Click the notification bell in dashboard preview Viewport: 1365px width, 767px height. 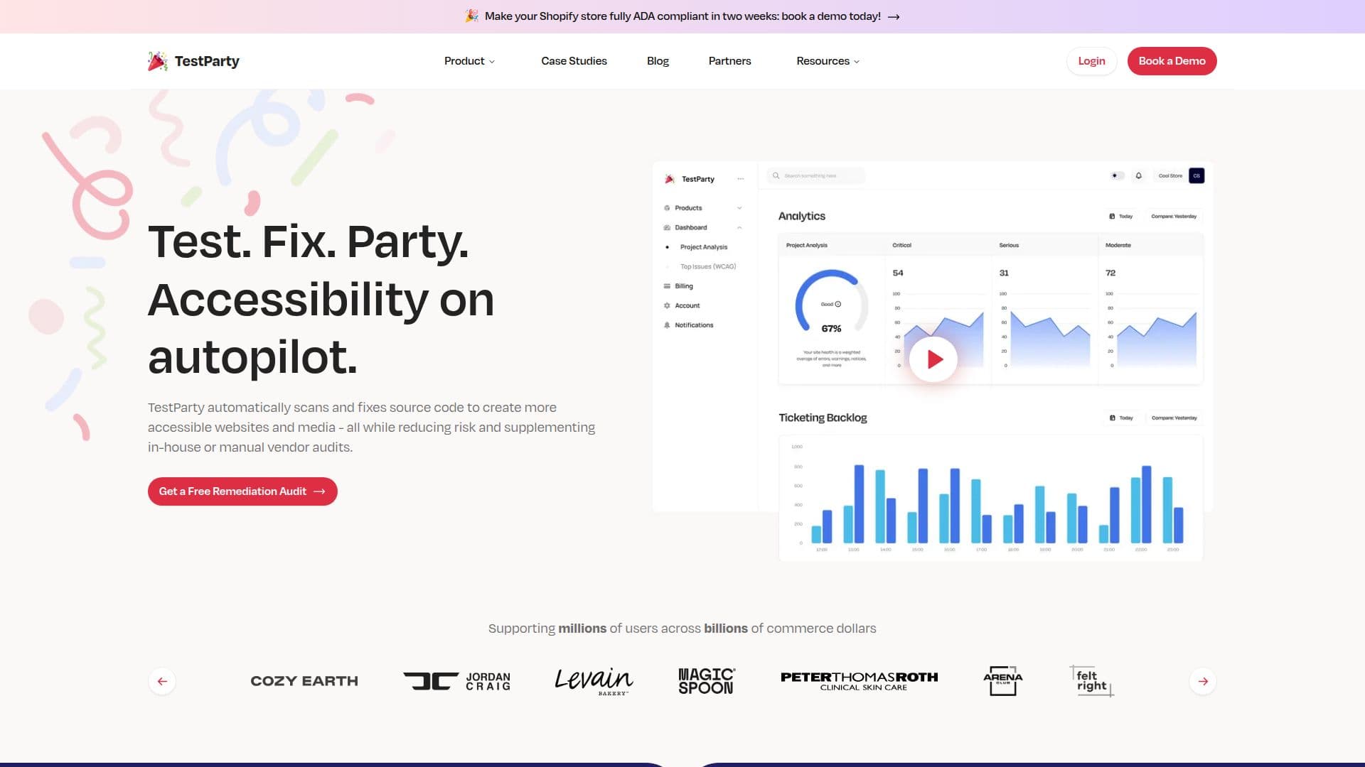coord(1138,175)
